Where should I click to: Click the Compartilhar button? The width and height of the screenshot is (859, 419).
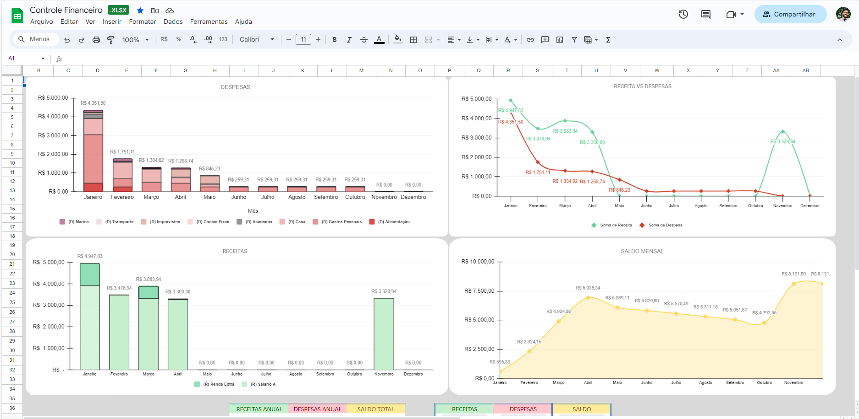pyautogui.click(x=790, y=14)
